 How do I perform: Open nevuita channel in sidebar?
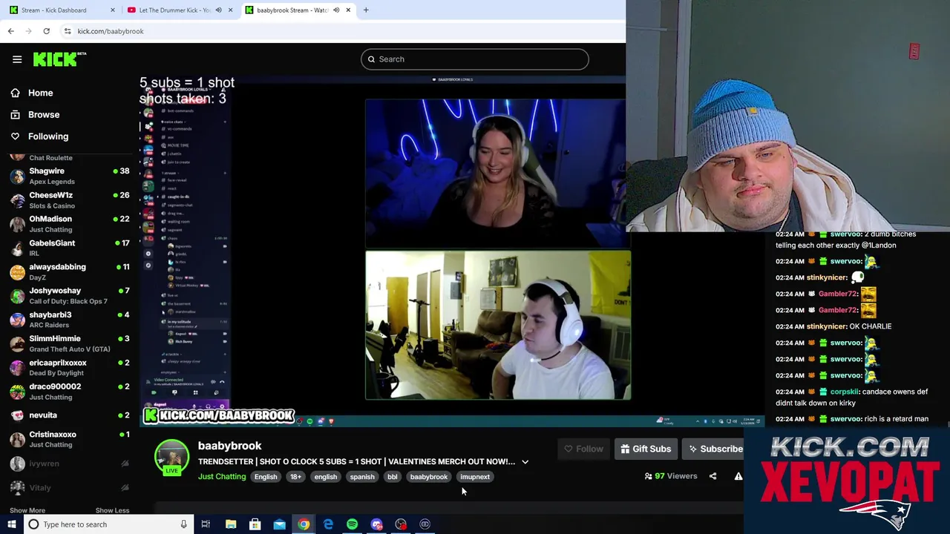68,415
